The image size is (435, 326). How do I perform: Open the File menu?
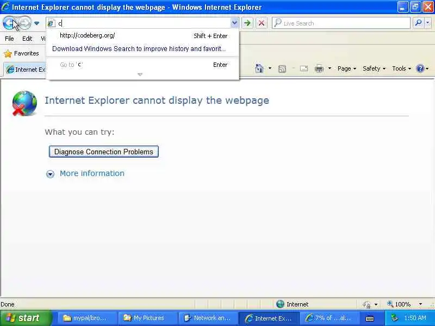tap(9, 39)
